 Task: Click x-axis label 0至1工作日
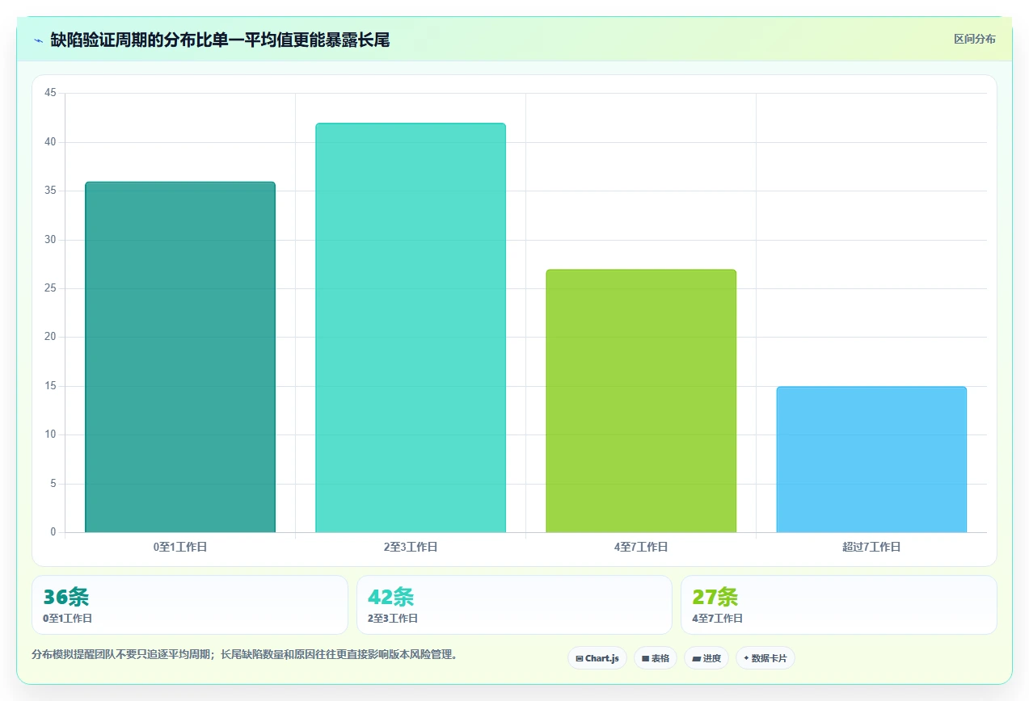pos(180,547)
